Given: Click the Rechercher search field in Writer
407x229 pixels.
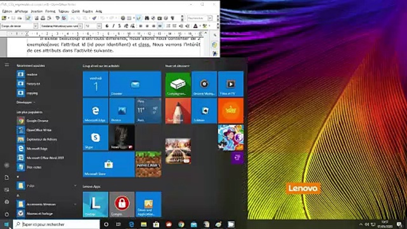Looking at the screenshot, I should [x=197, y=18].
